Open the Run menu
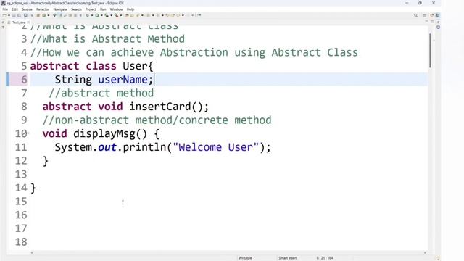Screen dimensions: 464x261 coord(103,9)
